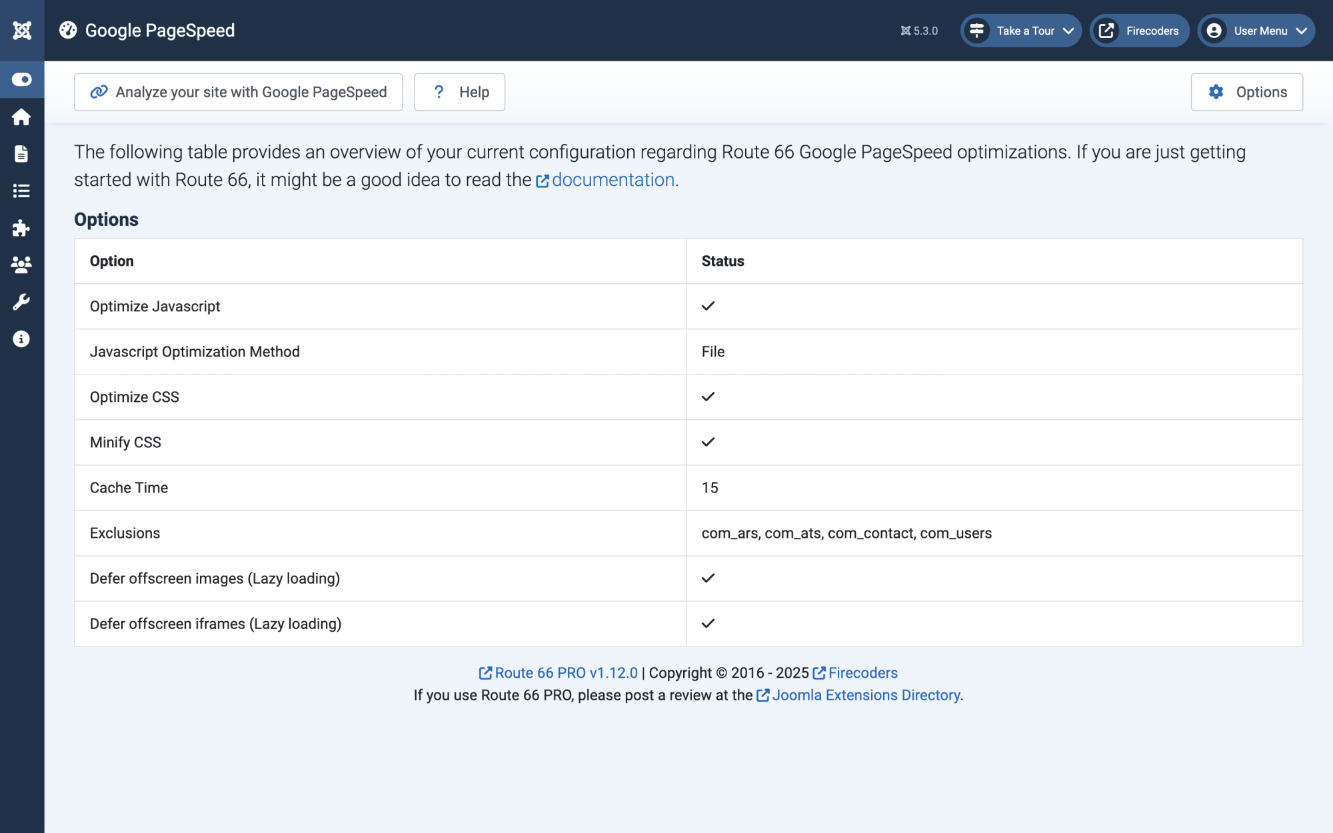Viewport: 1333px width, 833px height.
Task: Click the PageSpeed gauge title icon
Action: (x=68, y=30)
